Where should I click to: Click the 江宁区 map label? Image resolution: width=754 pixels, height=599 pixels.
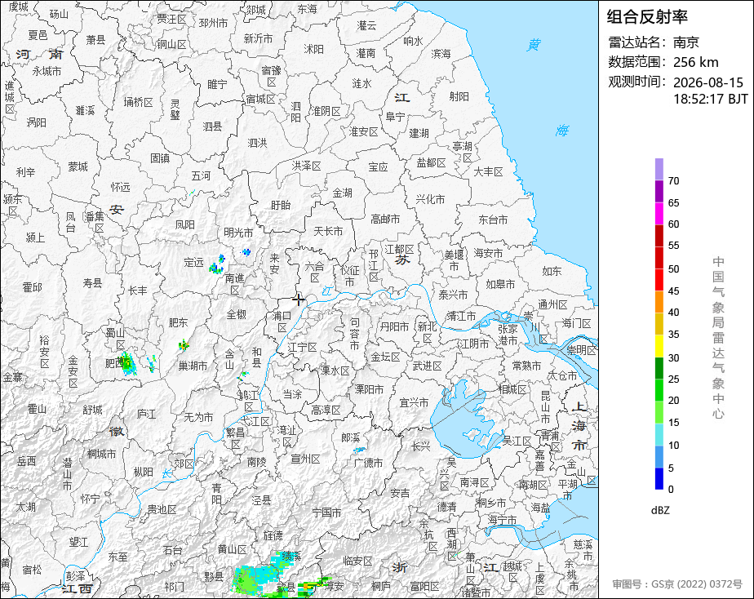click(x=303, y=347)
